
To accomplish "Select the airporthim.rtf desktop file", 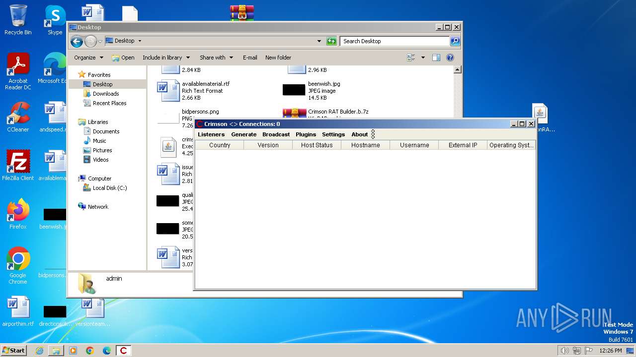I will coord(18,311).
